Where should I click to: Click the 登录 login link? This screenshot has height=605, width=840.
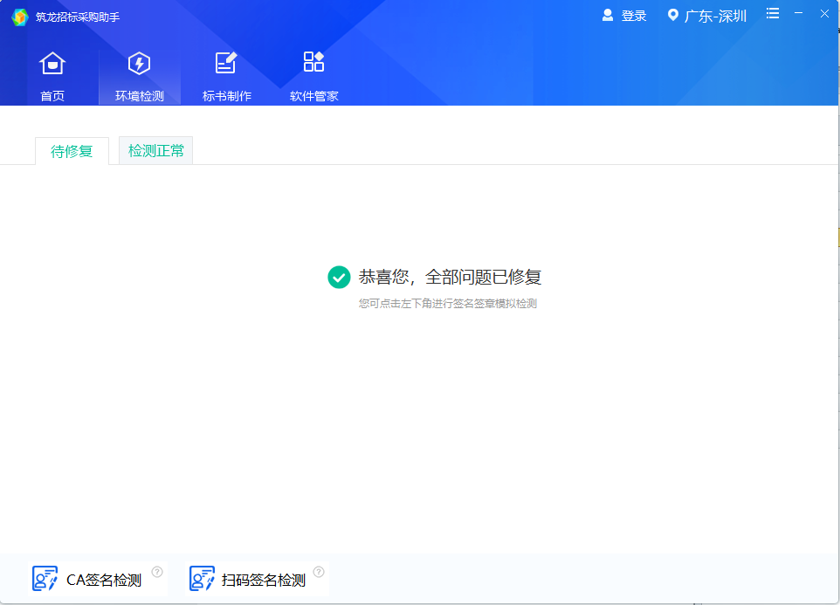(634, 16)
